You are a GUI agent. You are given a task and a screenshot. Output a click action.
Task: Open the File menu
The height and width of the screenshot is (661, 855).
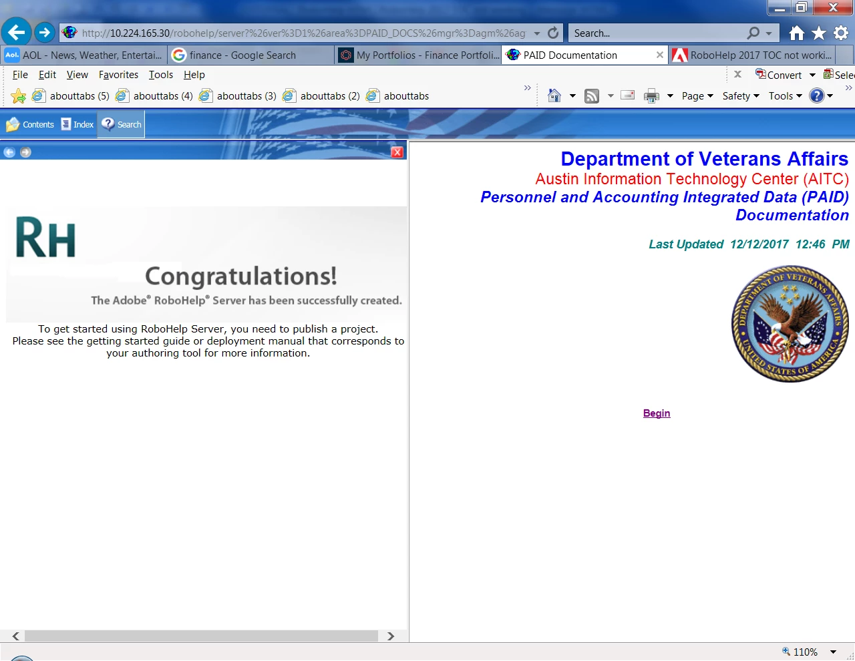20,75
